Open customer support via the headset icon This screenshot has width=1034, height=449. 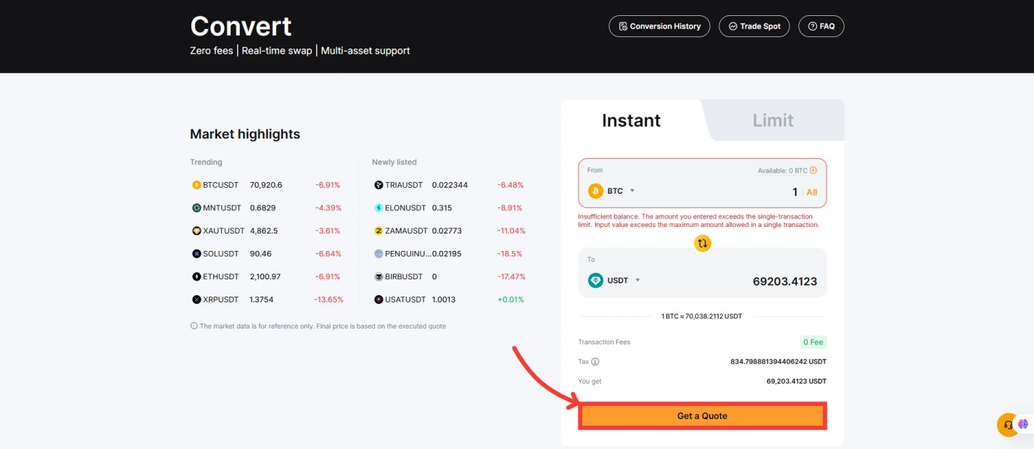coord(1007,425)
